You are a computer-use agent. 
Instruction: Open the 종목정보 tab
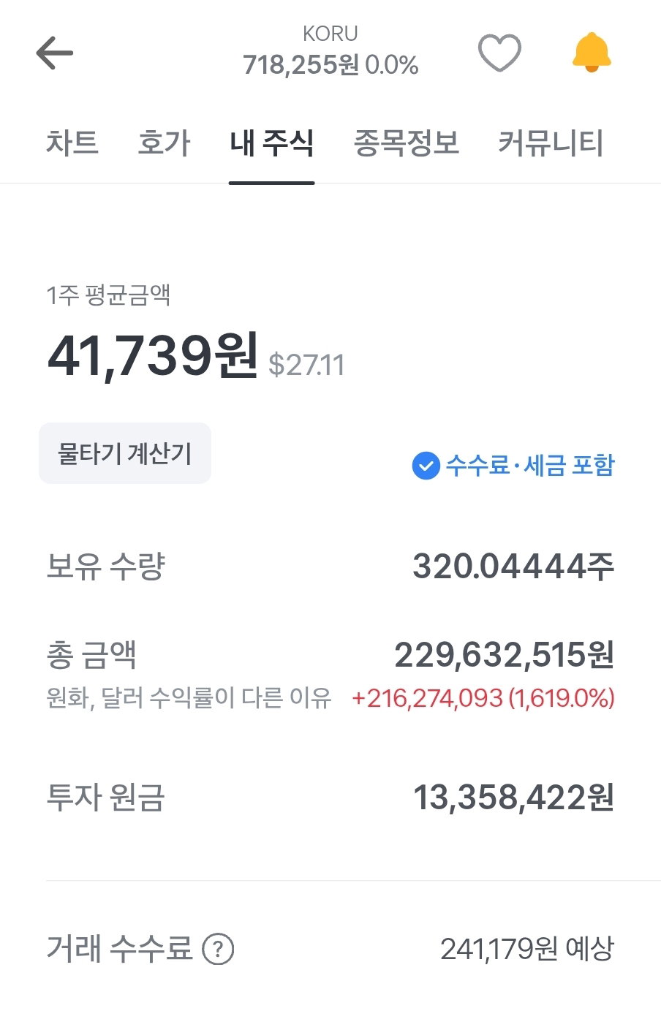pyautogui.click(x=406, y=143)
